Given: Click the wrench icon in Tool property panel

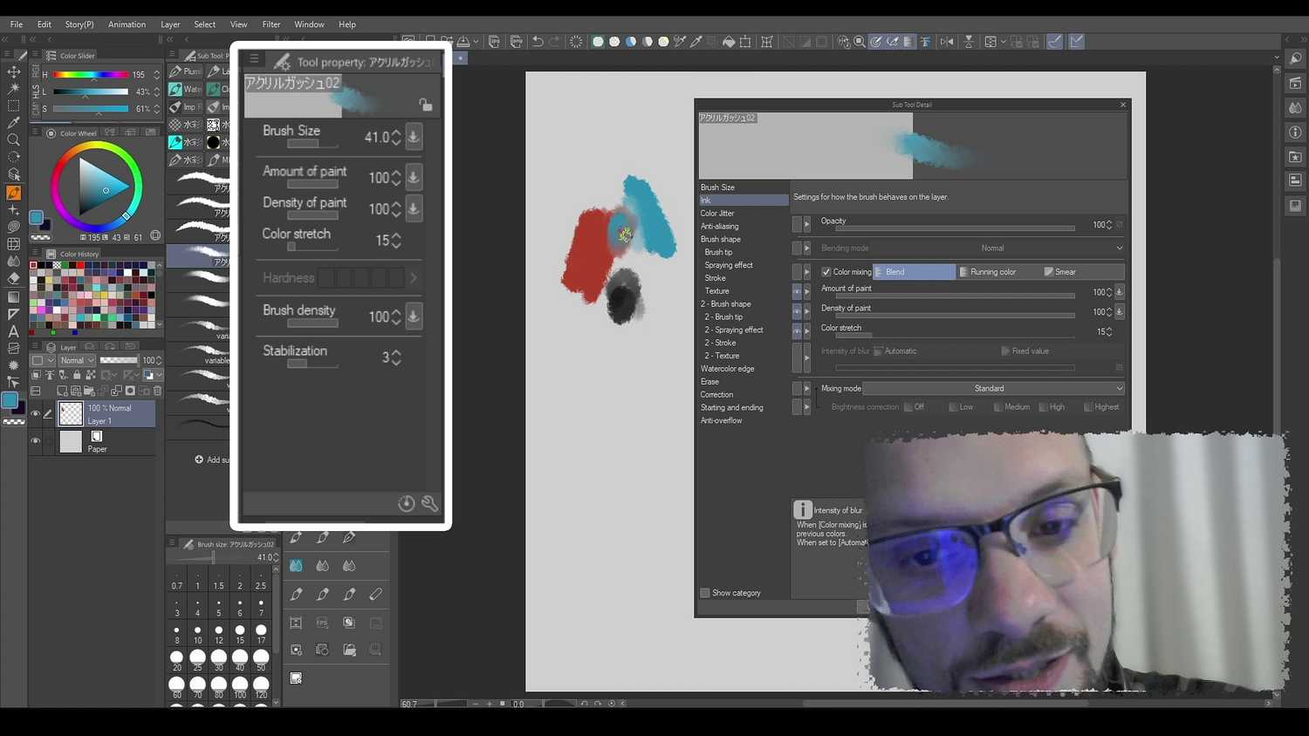Looking at the screenshot, I should click(x=429, y=503).
